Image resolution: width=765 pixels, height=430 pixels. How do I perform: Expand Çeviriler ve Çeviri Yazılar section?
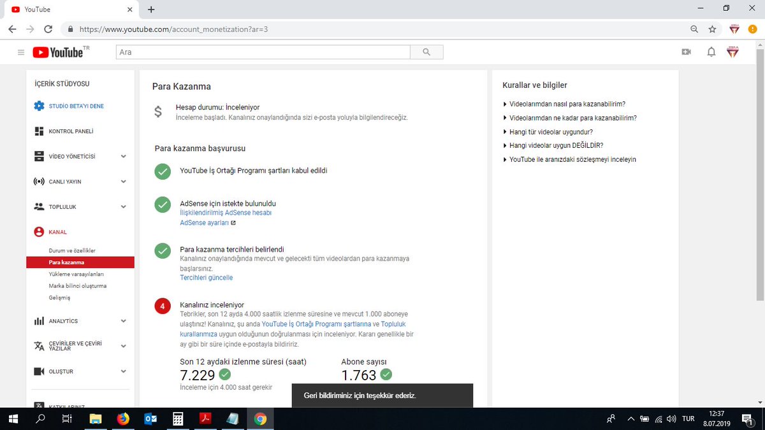point(123,346)
